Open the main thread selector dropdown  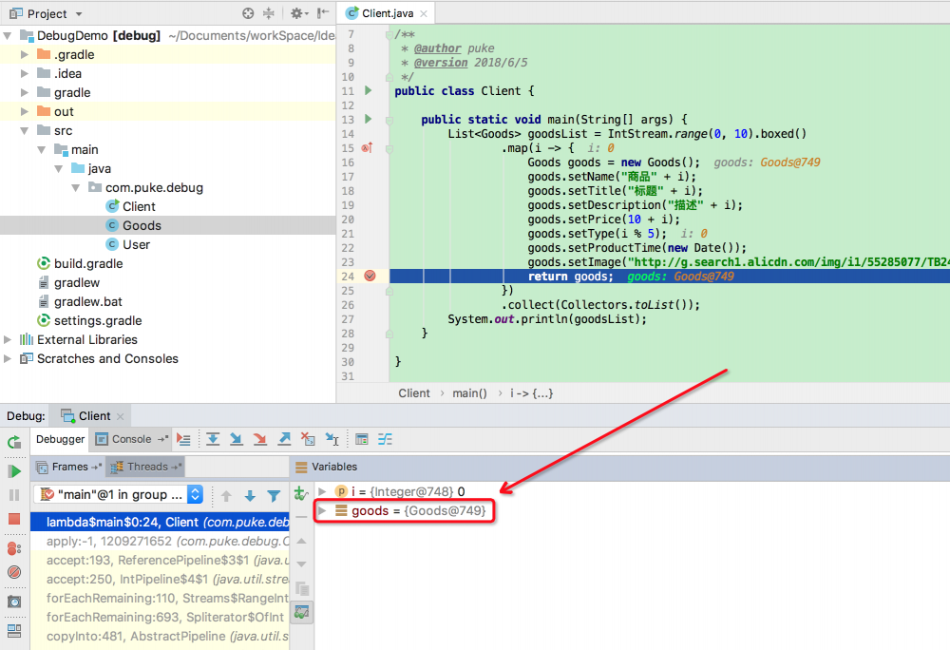[x=195, y=495]
